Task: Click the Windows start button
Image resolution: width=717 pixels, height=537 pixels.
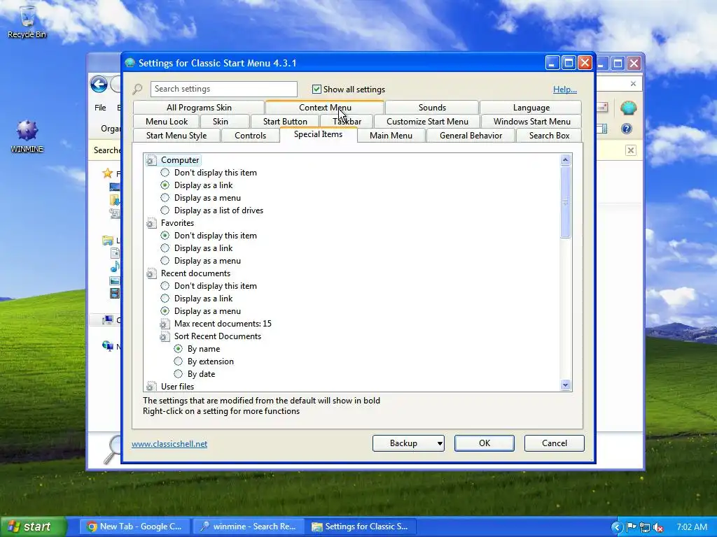Action: click(x=33, y=527)
